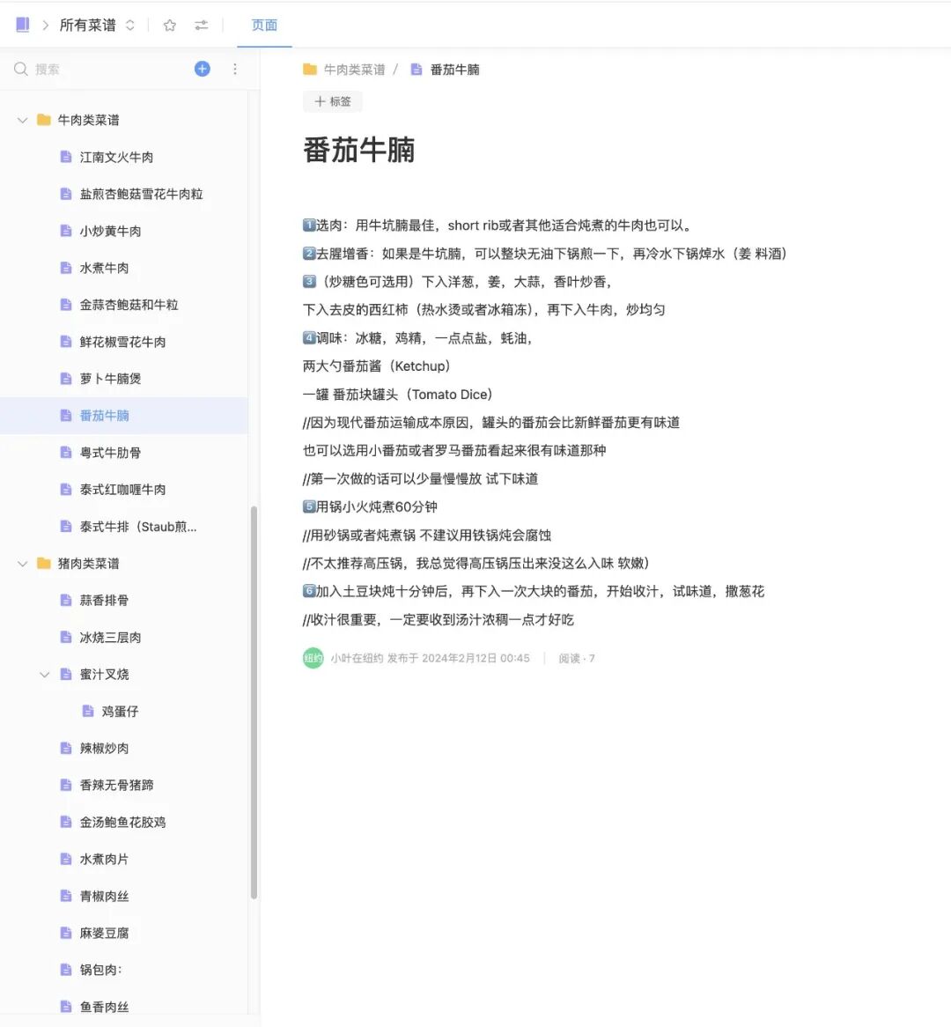This screenshot has width=951, height=1027.
Task: Click the search magnifier icon in sidebar
Action: (x=19, y=69)
